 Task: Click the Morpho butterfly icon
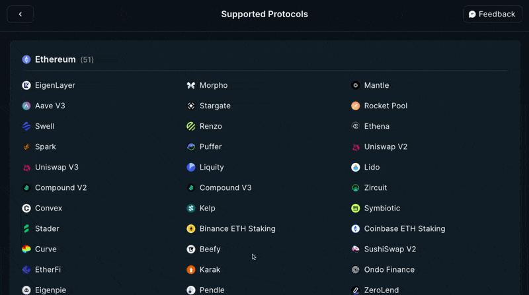(191, 85)
